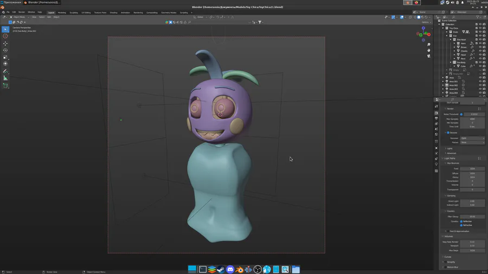Open the File menu
The height and width of the screenshot is (274, 488).
(x=8, y=12)
